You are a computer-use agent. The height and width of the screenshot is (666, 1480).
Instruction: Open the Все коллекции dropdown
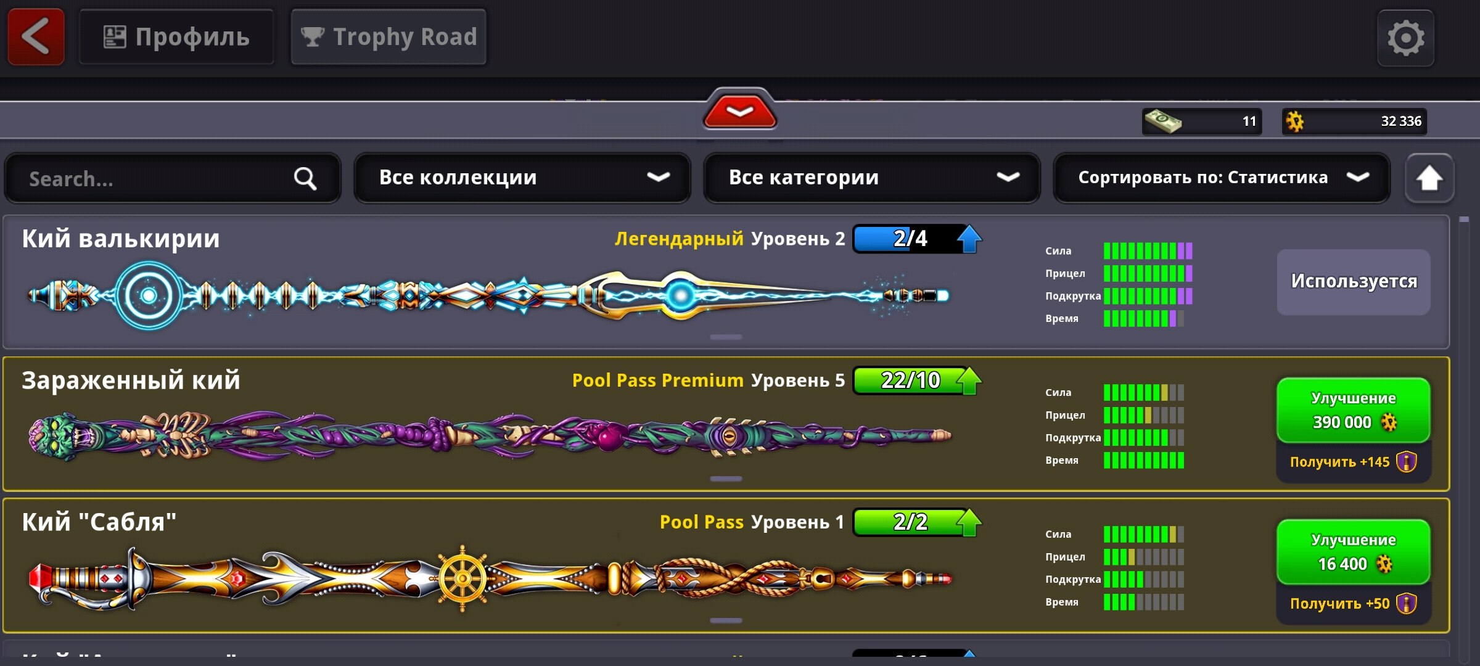tap(522, 178)
